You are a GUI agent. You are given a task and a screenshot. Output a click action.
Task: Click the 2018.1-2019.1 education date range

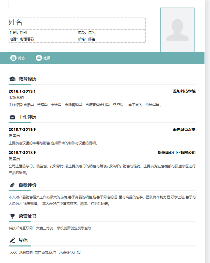(x=22, y=91)
